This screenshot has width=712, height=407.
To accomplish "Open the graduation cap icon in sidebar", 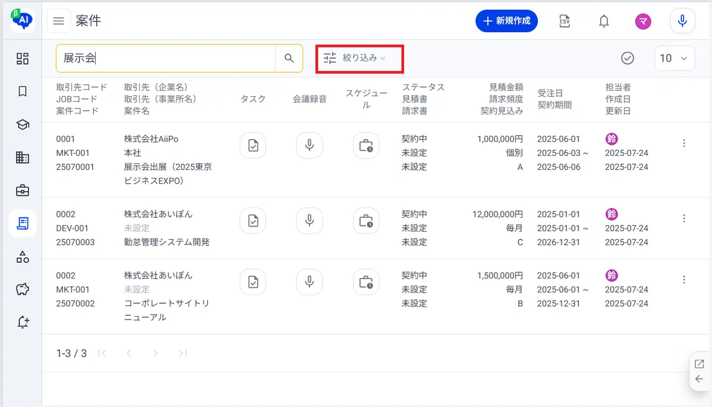I will pos(22,125).
